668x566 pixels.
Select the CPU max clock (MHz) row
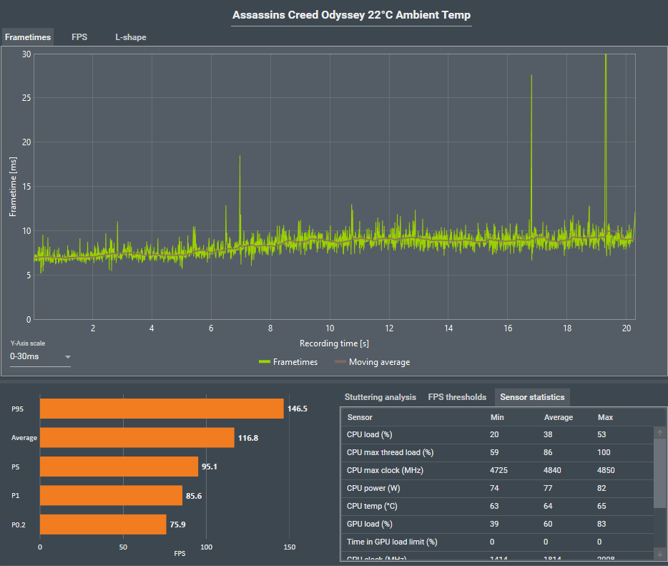click(498, 471)
